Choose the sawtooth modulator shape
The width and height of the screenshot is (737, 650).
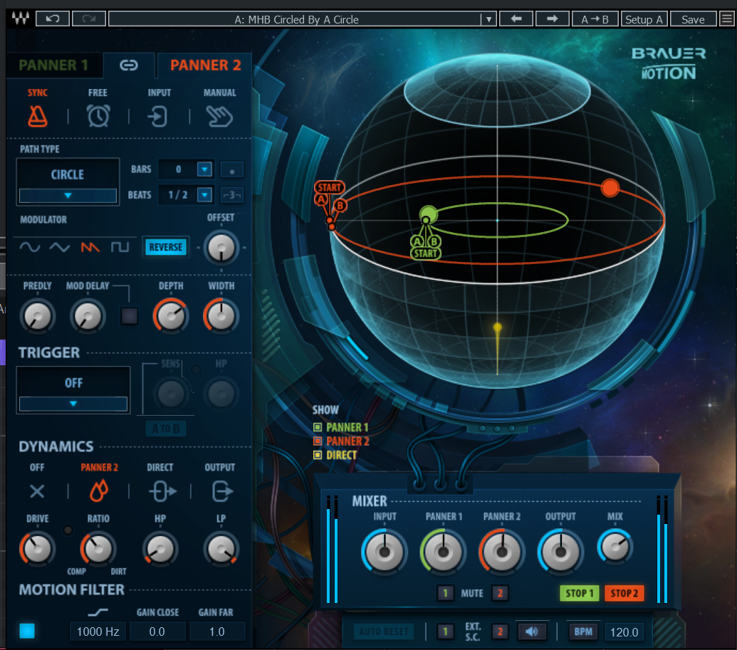pos(90,247)
